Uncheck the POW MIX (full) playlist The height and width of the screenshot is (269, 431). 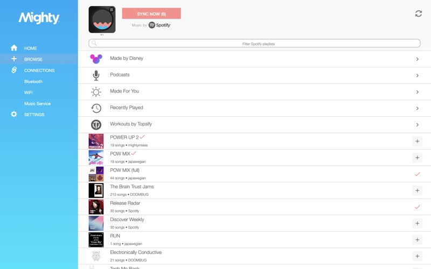click(x=417, y=174)
